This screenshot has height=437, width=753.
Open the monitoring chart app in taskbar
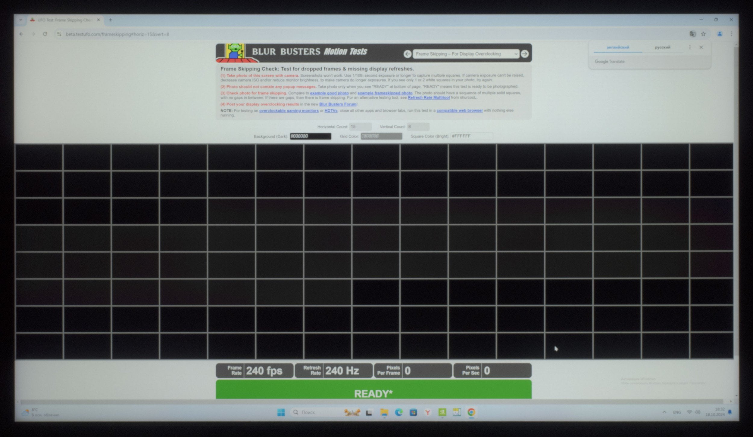(x=457, y=413)
